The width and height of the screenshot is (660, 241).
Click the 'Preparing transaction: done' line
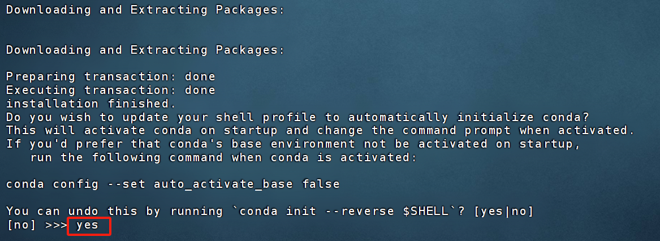point(111,77)
